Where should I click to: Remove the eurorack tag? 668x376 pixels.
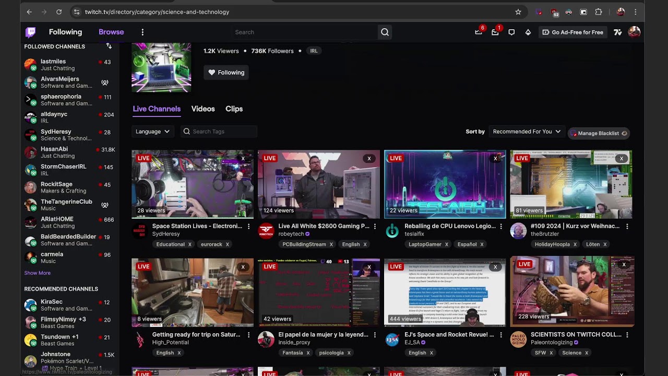click(x=227, y=244)
